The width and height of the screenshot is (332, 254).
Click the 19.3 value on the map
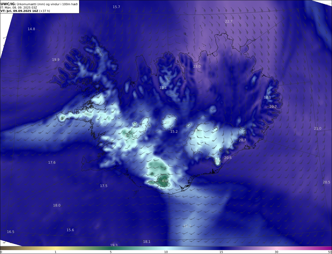[114, 245]
